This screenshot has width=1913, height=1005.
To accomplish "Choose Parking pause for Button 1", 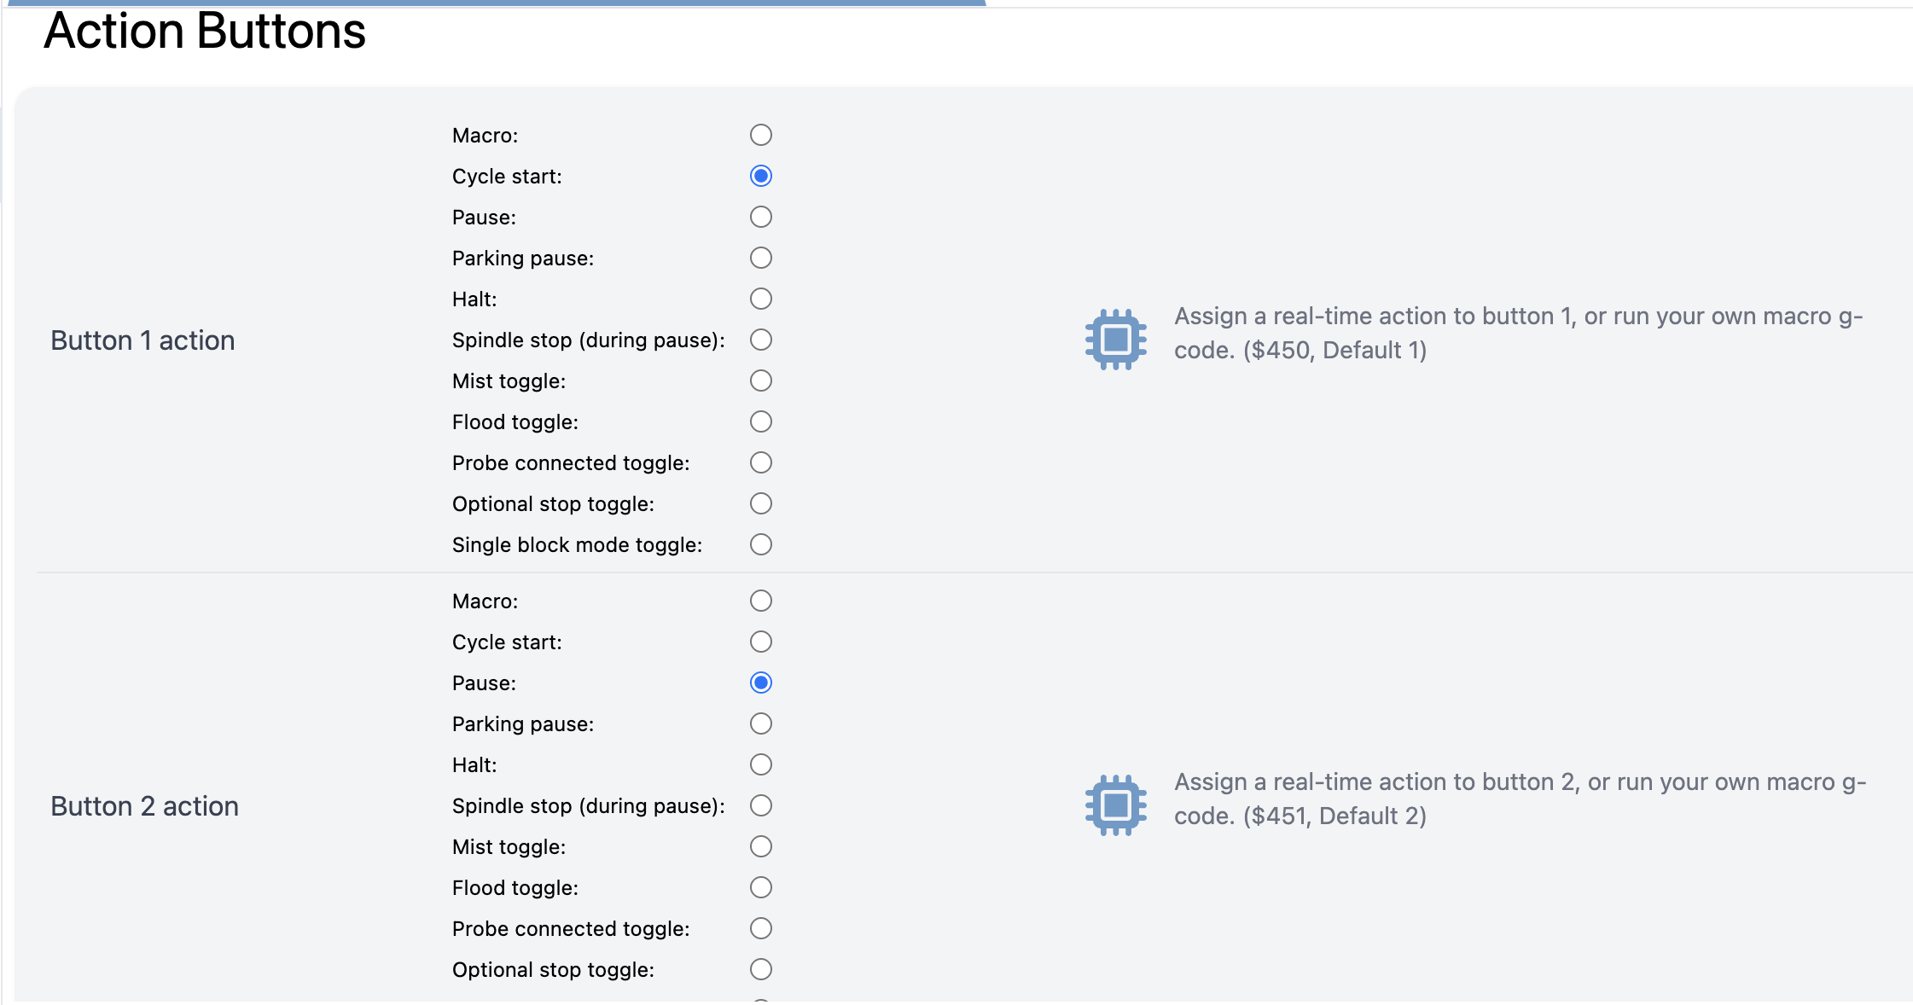I will pyautogui.click(x=760, y=258).
